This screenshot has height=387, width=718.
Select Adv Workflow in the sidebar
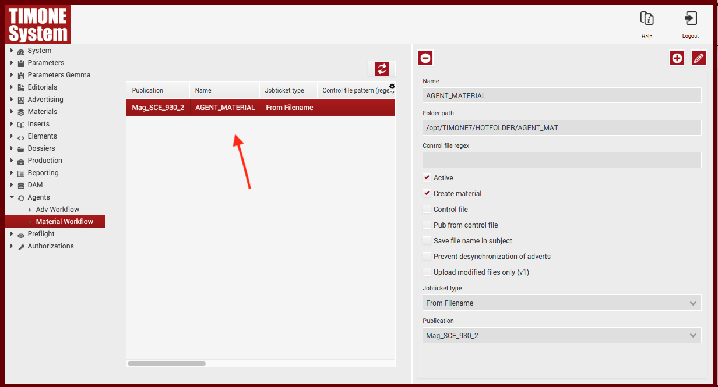tap(57, 210)
